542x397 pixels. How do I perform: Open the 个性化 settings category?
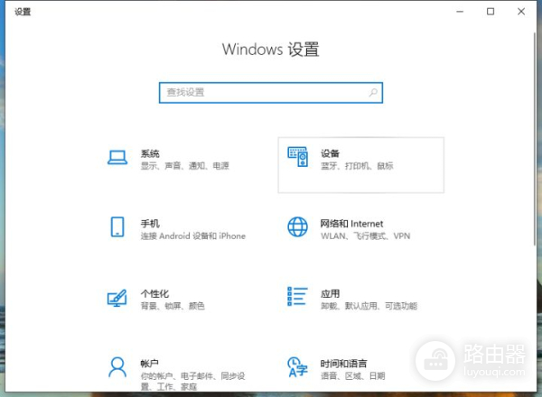pos(181,306)
